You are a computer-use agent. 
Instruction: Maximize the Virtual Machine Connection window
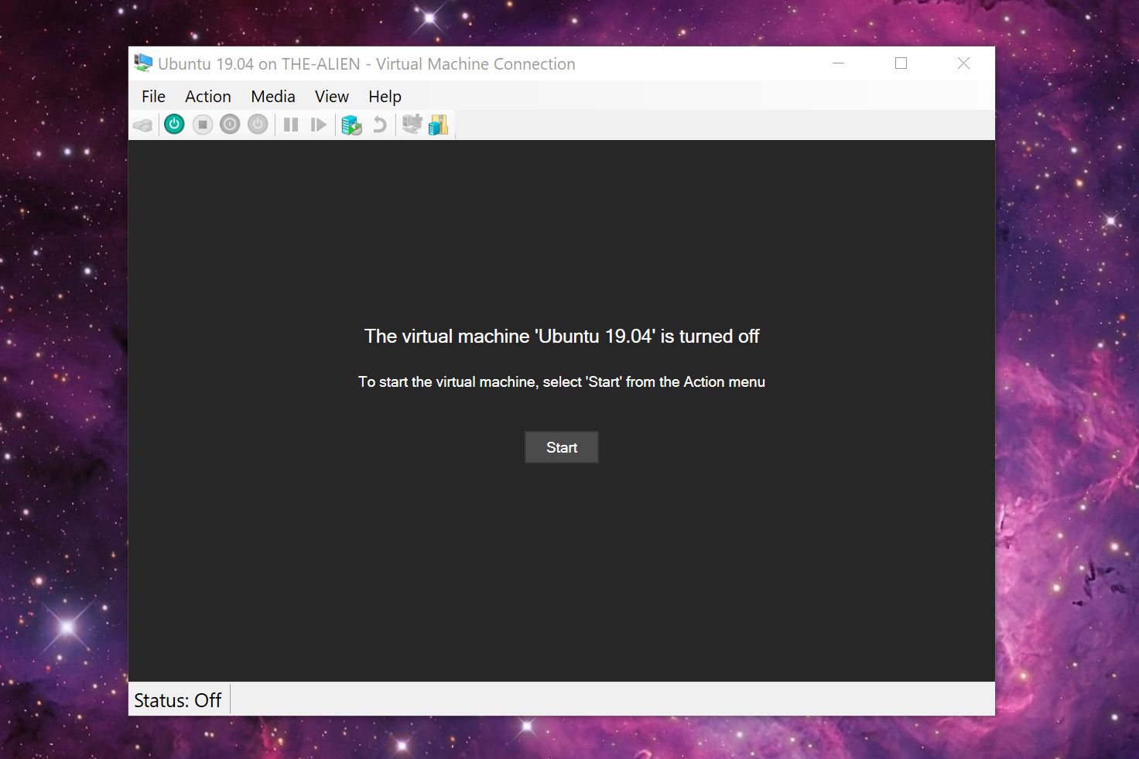pyautogui.click(x=901, y=63)
